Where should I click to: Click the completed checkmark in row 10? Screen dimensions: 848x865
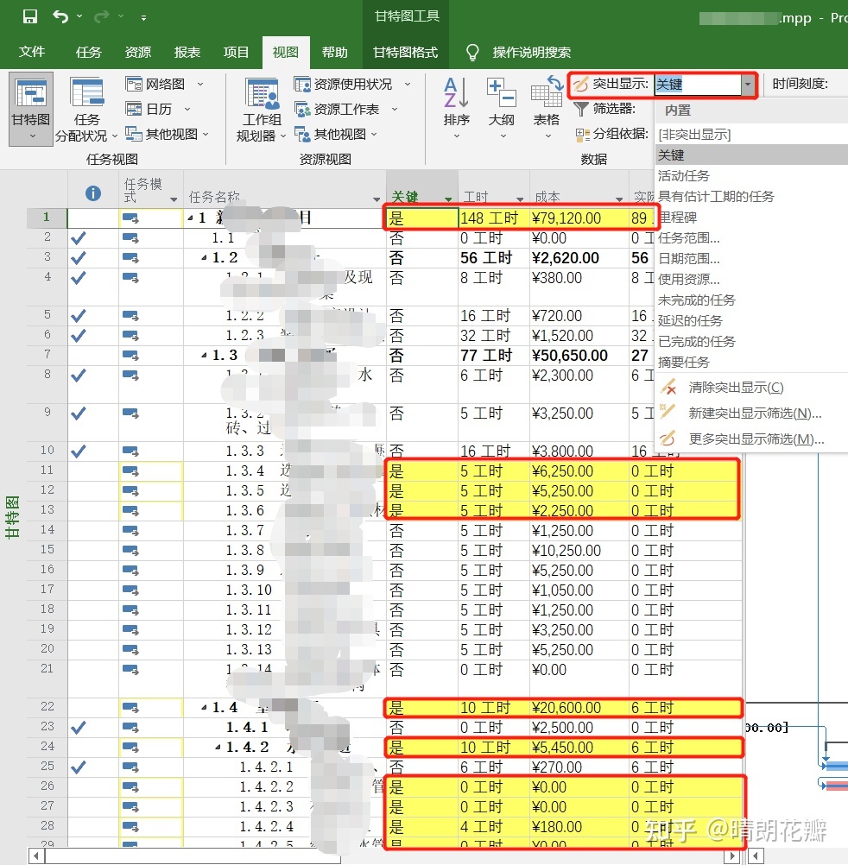(x=79, y=451)
